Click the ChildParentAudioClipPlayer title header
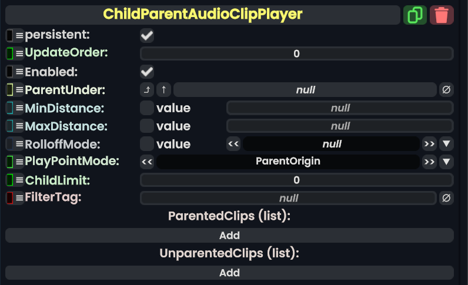This screenshot has height=285, width=468. [x=203, y=15]
